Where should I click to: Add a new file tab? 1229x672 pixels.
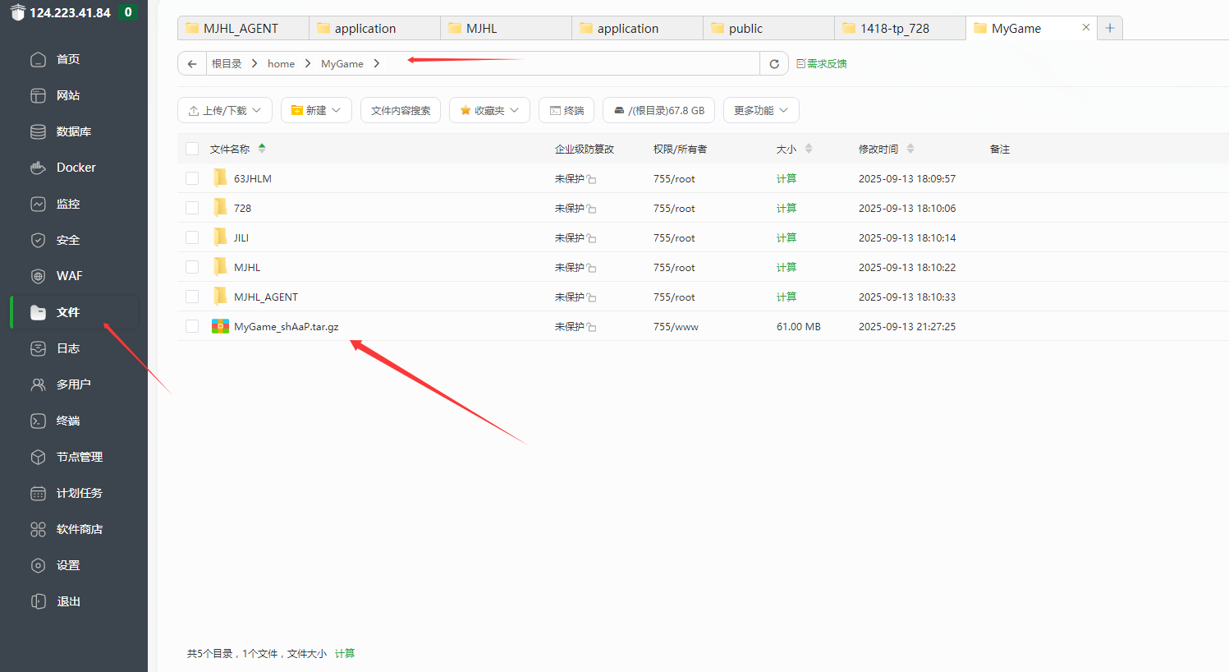pyautogui.click(x=1110, y=28)
